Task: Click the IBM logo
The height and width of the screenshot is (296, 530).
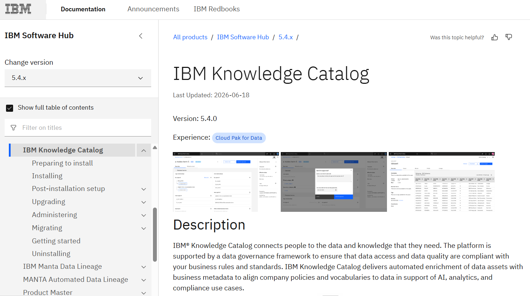Action: tap(18, 9)
